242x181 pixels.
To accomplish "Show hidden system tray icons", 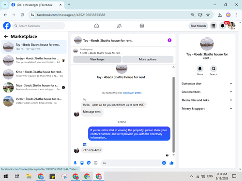I will pyautogui.click(x=192, y=176).
